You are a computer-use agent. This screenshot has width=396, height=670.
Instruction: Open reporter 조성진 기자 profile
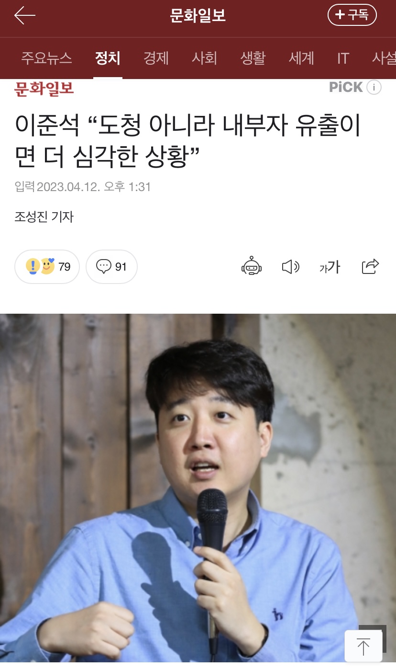44,217
